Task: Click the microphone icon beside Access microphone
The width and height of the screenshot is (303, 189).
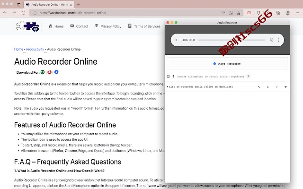Action: pyautogui.click(x=173, y=77)
